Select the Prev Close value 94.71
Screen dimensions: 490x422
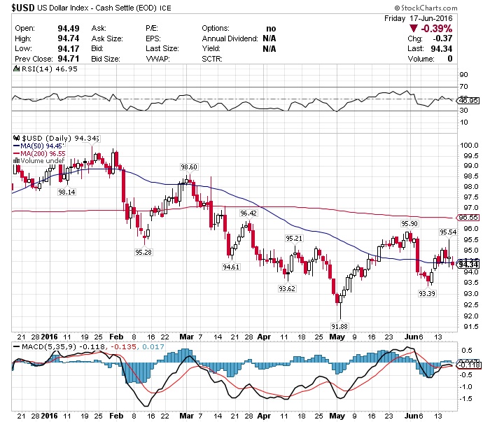coord(69,59)
